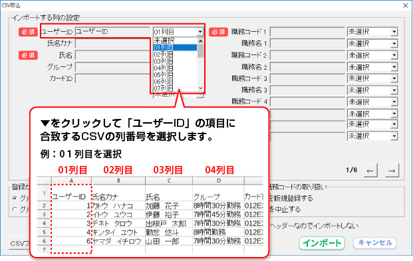Click the 職務名 2 text field
Image resolution: width=413 pixels, height=261 pixels.
307,67
